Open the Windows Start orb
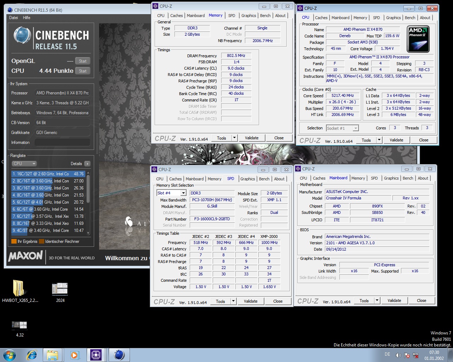Image resolution: width=453 pixels, height=362 pixels. click(x=9, y=355)
